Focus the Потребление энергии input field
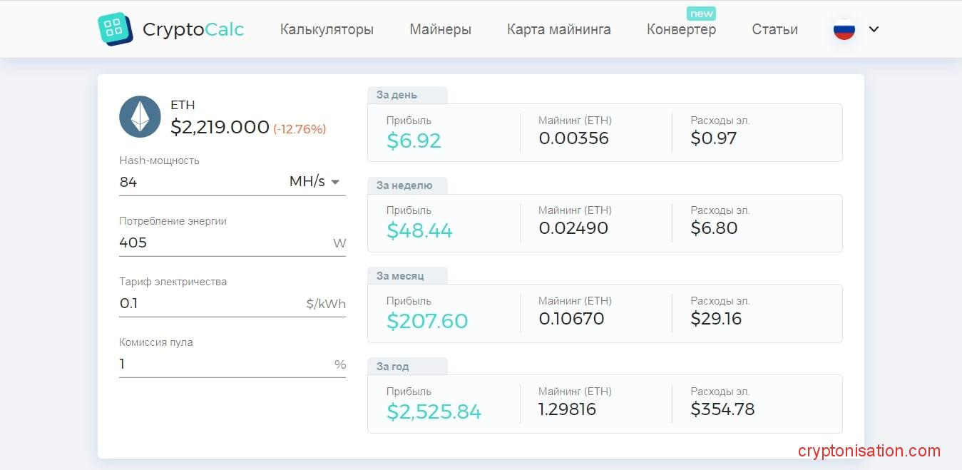The width and height of the screenshot is (962, 470). [221, 242]
